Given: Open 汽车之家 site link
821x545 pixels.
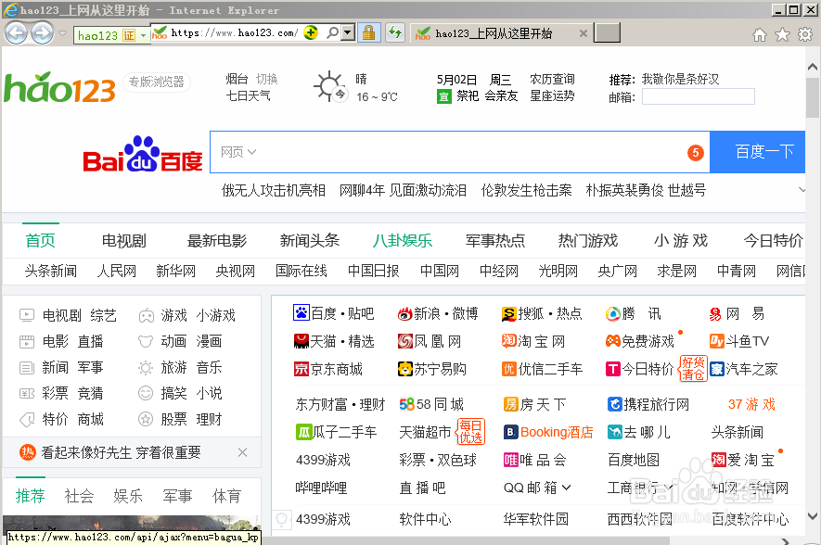Looking at the screenshot, I should [x=743, y=369].
